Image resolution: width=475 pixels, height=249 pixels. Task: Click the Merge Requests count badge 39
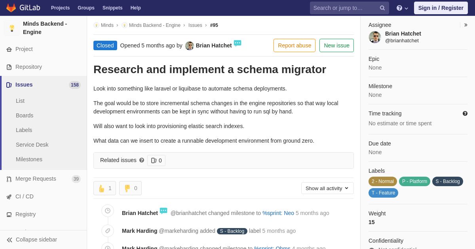point(76,179)
